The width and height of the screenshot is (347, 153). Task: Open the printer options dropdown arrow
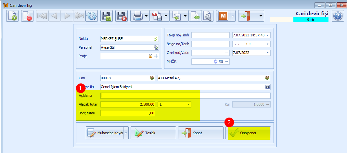click(147, 16)
